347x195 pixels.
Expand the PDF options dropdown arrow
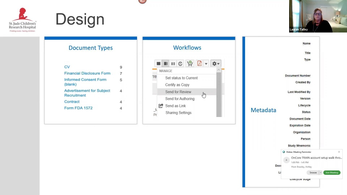click(206, 64)
